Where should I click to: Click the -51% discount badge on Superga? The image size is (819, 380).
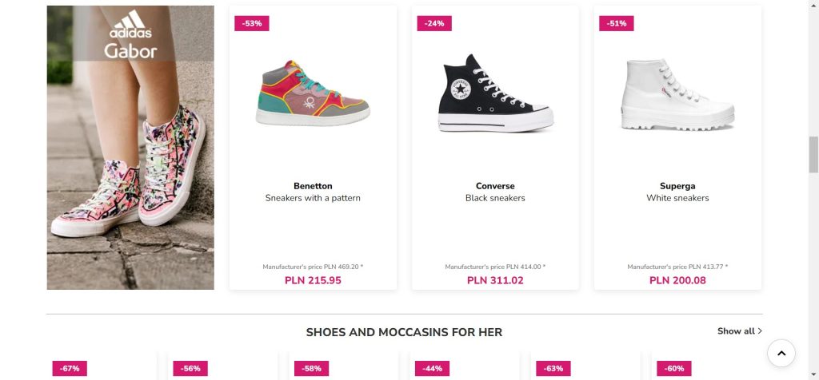617,23
